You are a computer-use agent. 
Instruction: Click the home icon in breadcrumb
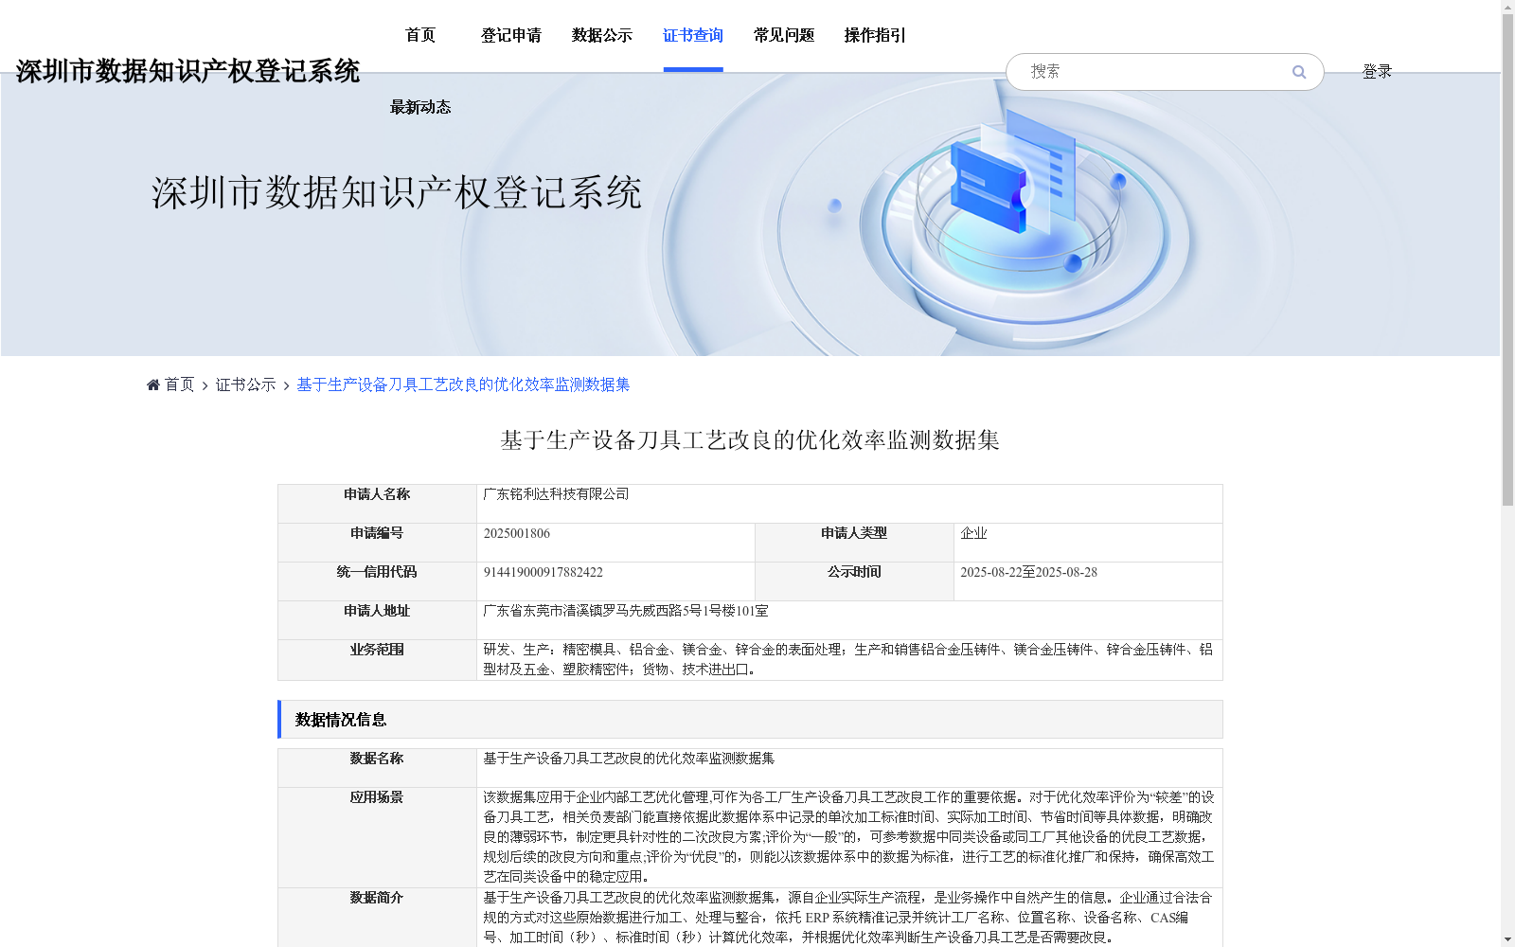[153, 384]
